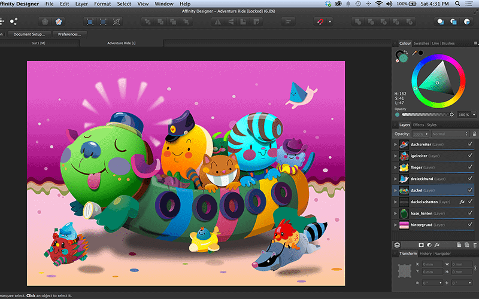Hide the dachsreiter layer visibility checkbox

click(470, 144)
